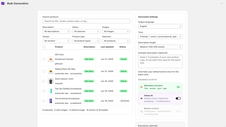Click the Metadata included folder icon
226x127 pixels.
(141, 87)
